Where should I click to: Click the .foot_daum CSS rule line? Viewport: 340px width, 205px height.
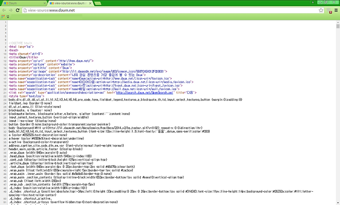point(72,167)
